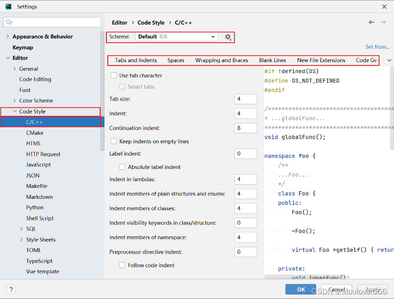
Task: Click the Label indent field
Action: pyautogui.click(x=246, y=154)
